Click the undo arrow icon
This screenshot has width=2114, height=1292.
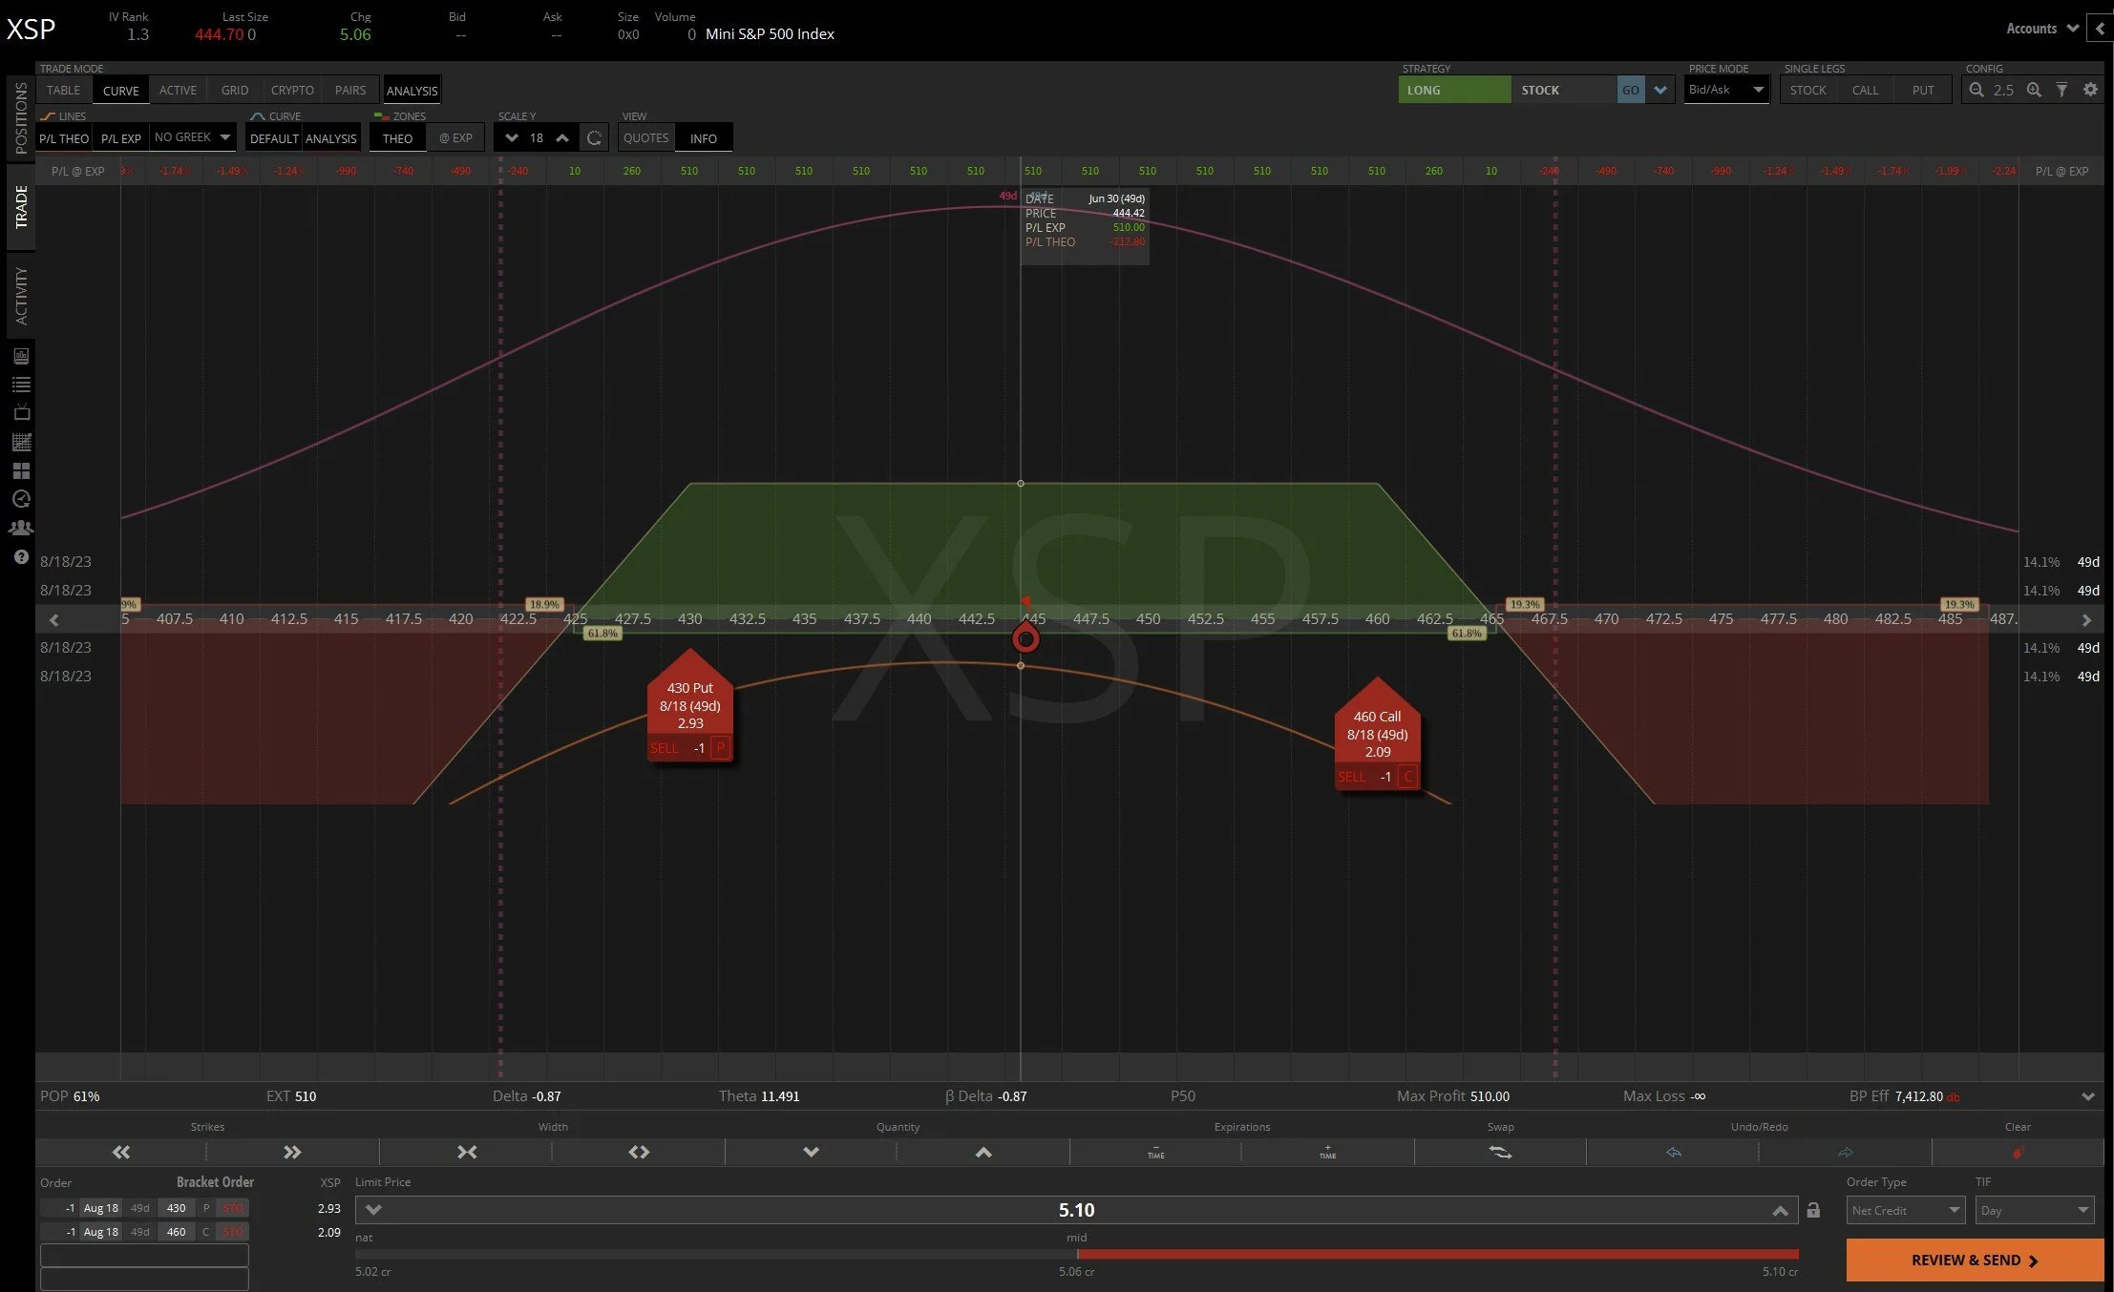(1673, 1152)
